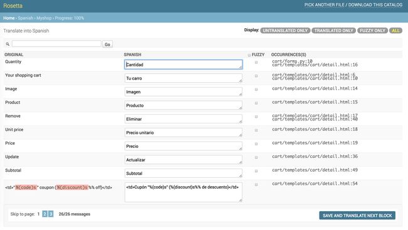Click the Rosetta logo title

pos(13,6)
